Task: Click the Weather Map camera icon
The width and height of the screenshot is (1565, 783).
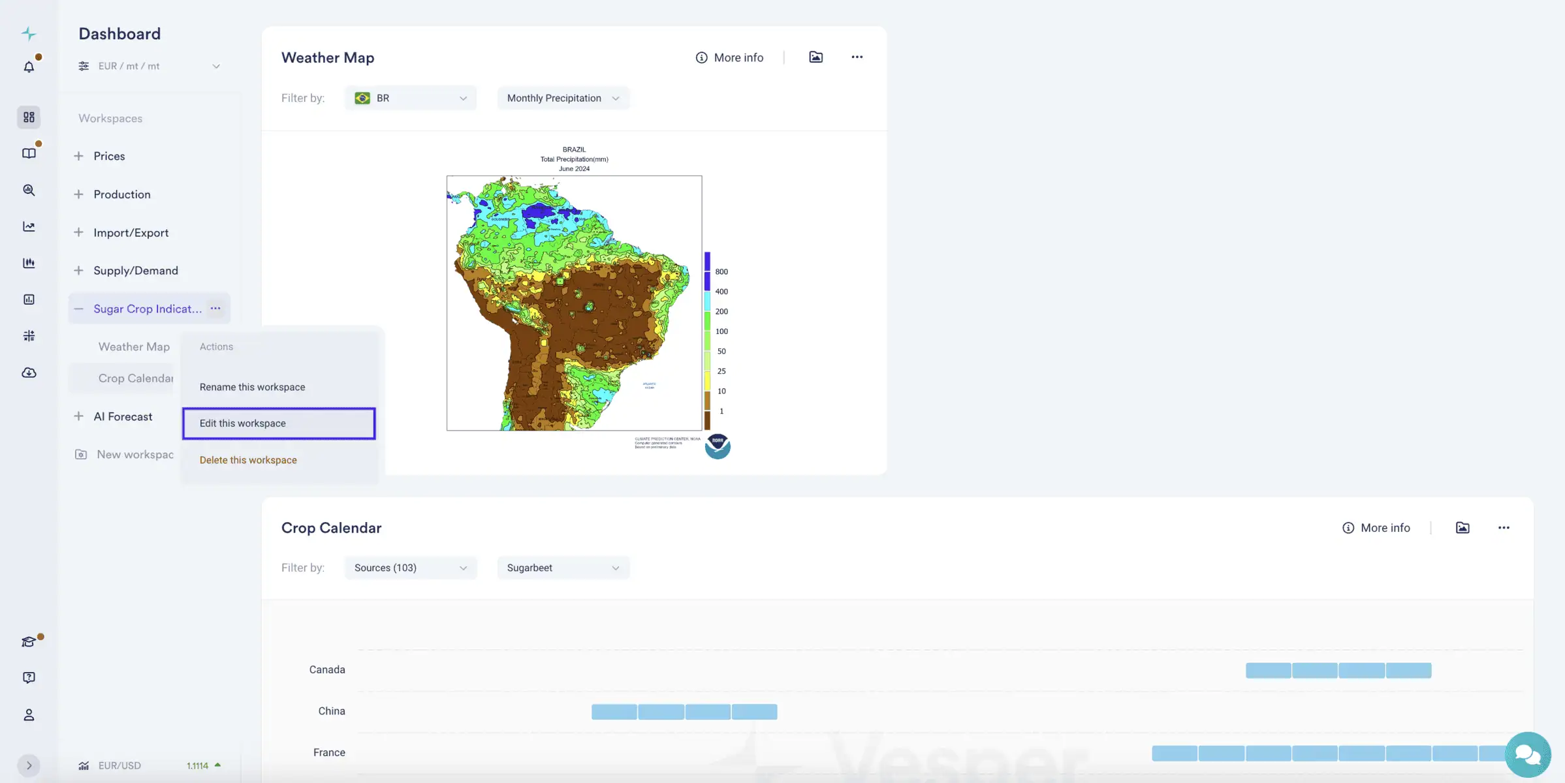Action: (x=816, y=58)
